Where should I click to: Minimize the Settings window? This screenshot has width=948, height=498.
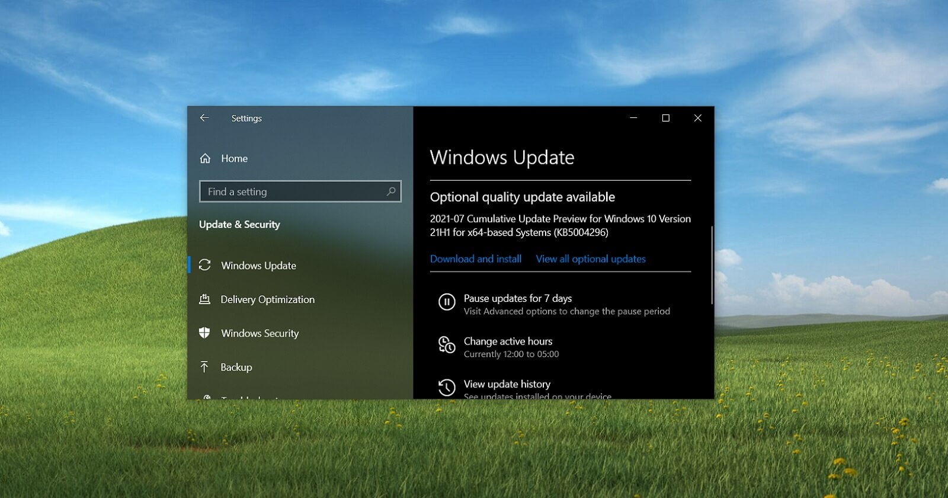pos(633,118)
